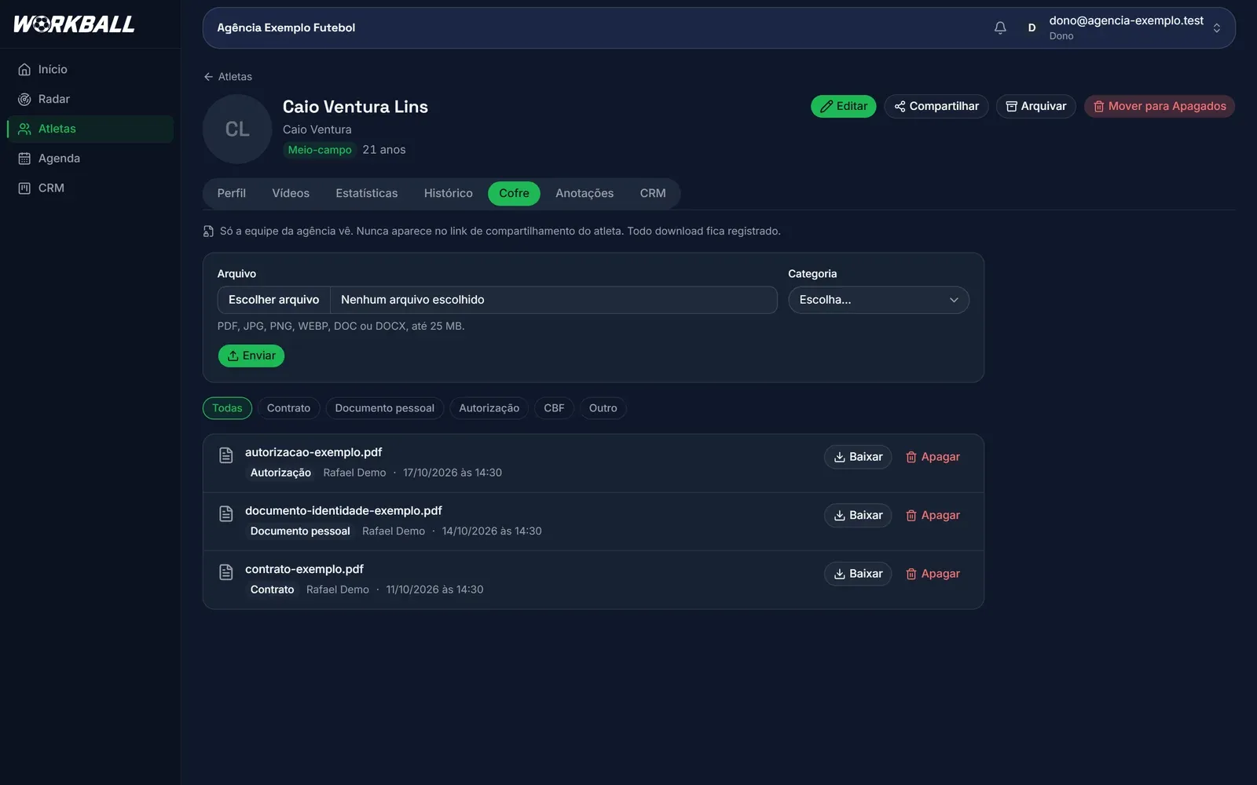The height and width of the screenshot is (785, 1257).
Task: Open the Início sidebar item
Action: pyautogui.click(x=90, y=69)
